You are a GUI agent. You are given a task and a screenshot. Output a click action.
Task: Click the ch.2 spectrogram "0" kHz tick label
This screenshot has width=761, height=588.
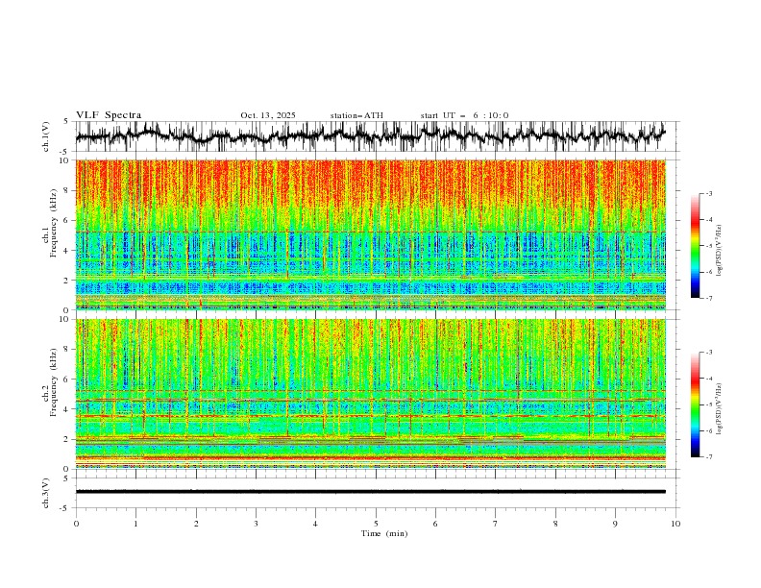pyautogui.click(x=66, y=469)
